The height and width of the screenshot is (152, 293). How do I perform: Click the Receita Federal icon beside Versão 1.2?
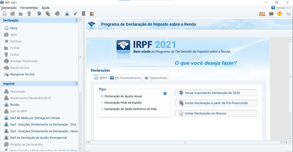pyautogui.click(x=273, y=8)
